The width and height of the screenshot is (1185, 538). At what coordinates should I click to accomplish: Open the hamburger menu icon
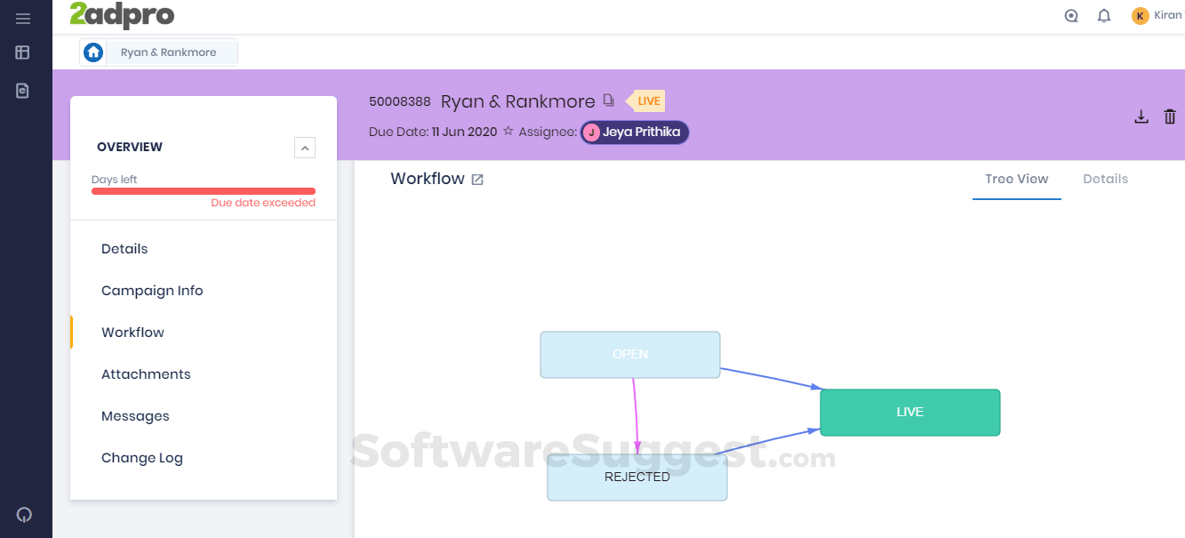coord(23,19)
